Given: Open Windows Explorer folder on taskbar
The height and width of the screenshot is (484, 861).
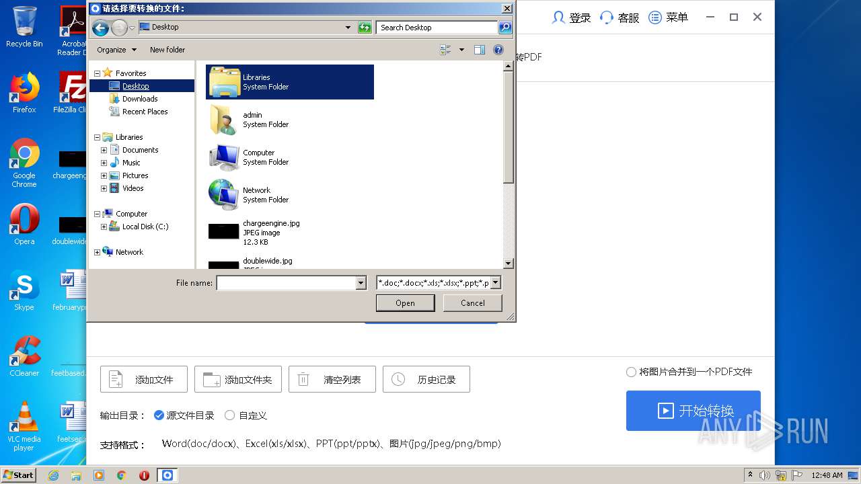Looking at the screenshot, I should click(x=76, y=475).
